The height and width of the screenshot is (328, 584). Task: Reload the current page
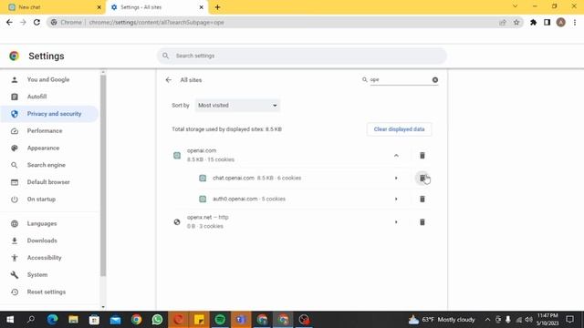(36, 22)
